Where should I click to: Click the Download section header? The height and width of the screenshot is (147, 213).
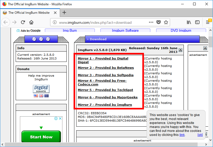(x=142, y=39)
